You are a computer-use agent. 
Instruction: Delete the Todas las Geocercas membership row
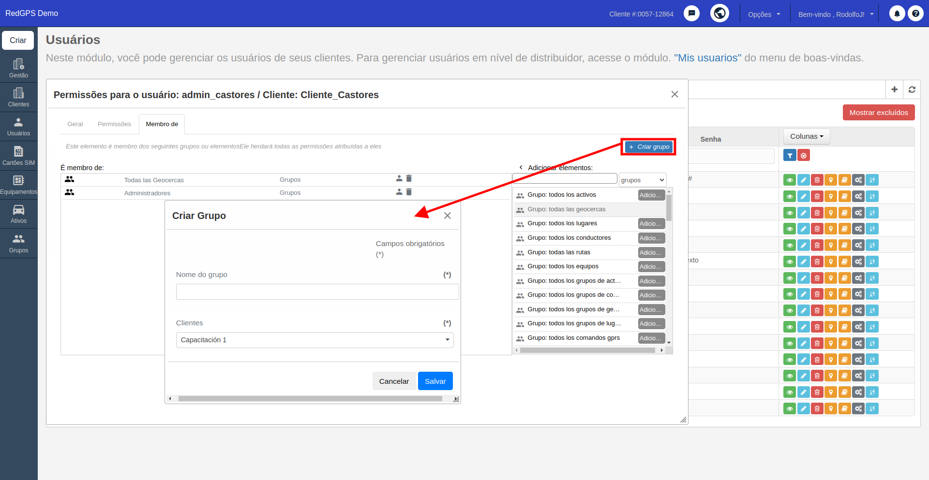409,179
